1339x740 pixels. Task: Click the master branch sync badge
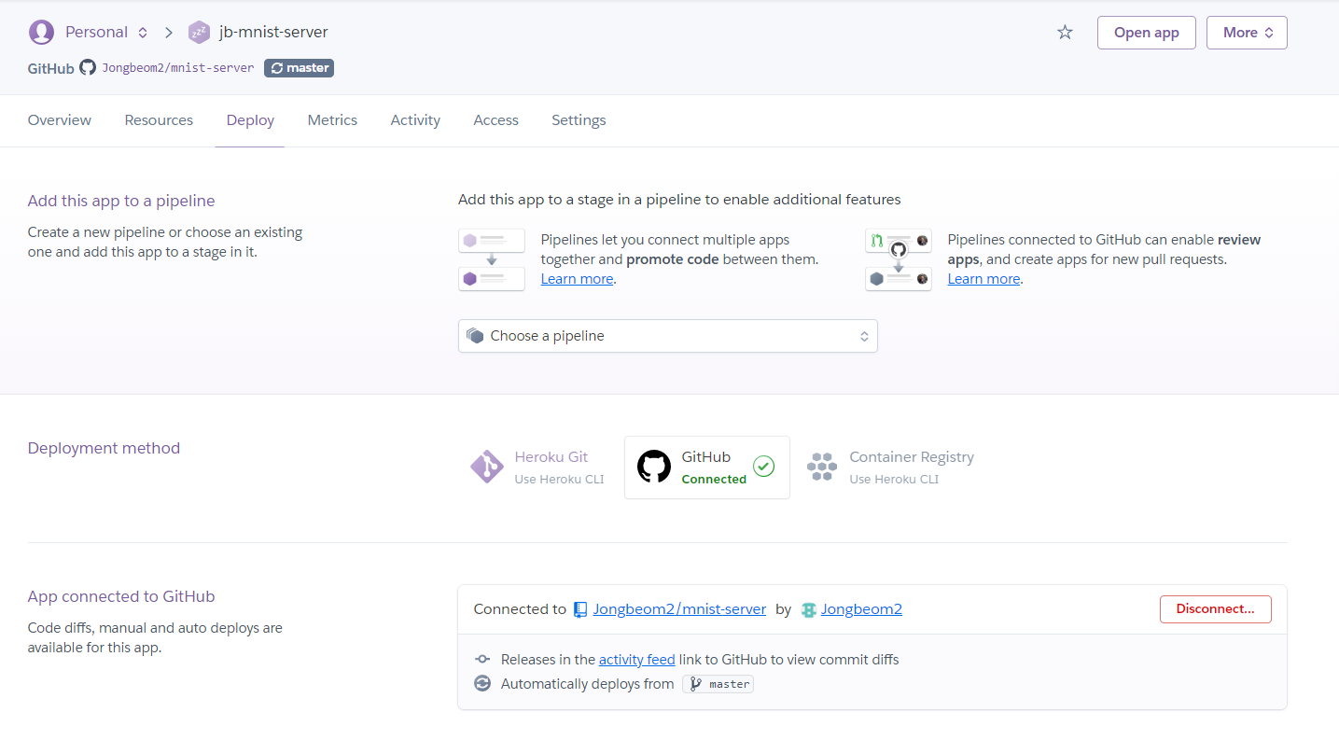(299, 68)
